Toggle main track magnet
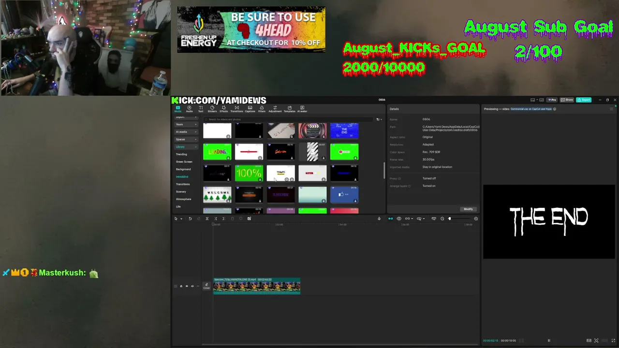The image size is (619, 348). 390,219
